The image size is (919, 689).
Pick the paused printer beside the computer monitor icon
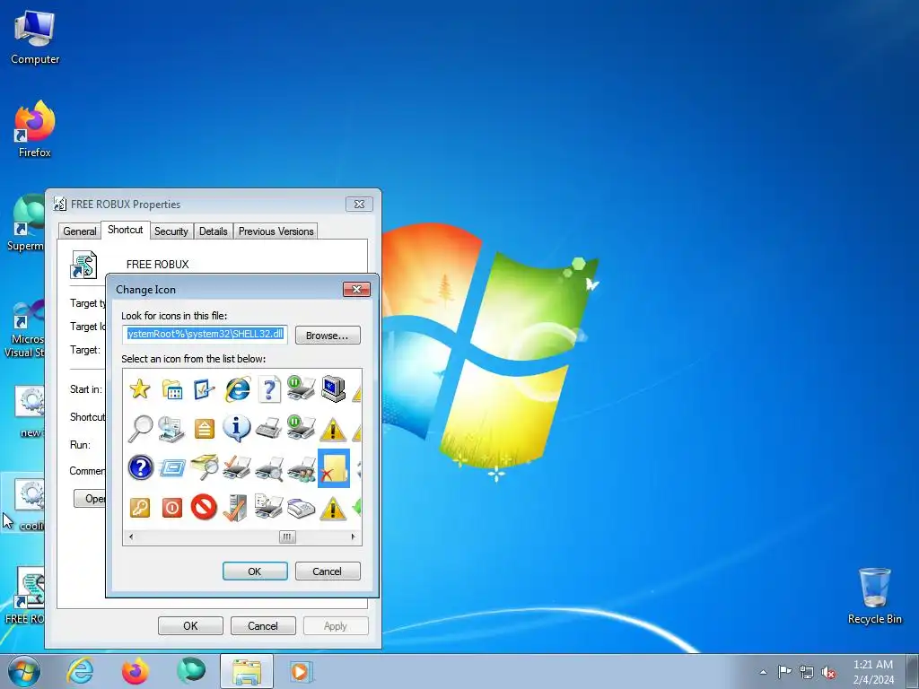[302, 389]
